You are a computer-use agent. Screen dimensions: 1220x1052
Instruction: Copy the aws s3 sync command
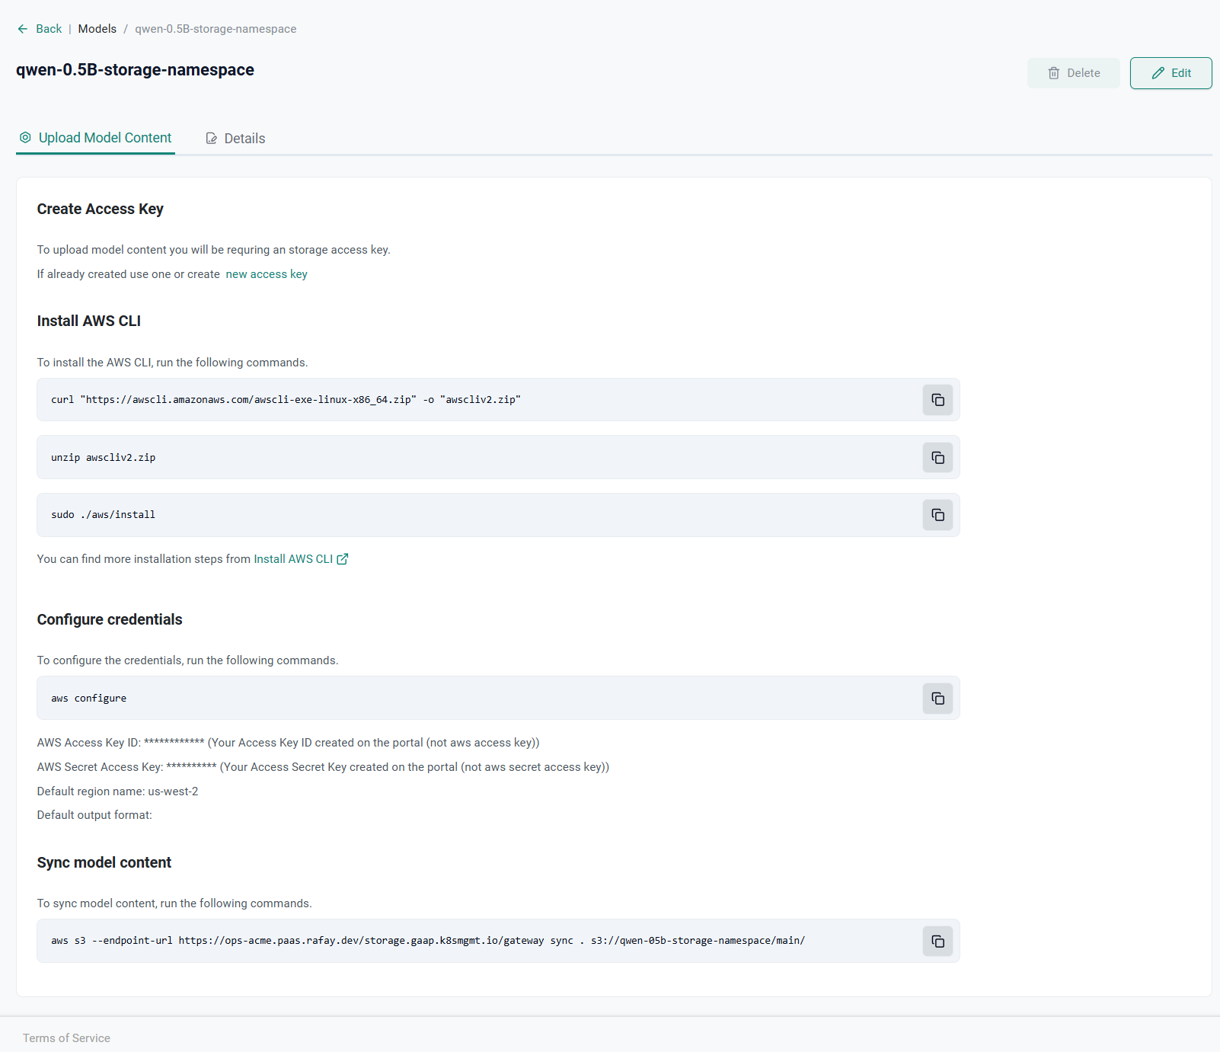point(937,942)
